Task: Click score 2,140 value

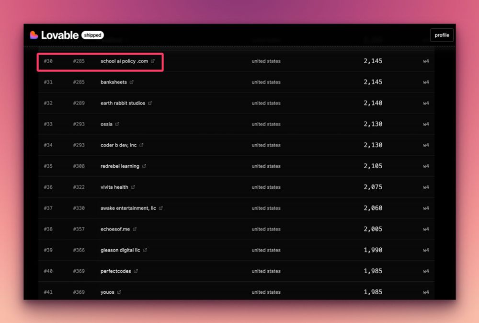Action: point(373,104)
